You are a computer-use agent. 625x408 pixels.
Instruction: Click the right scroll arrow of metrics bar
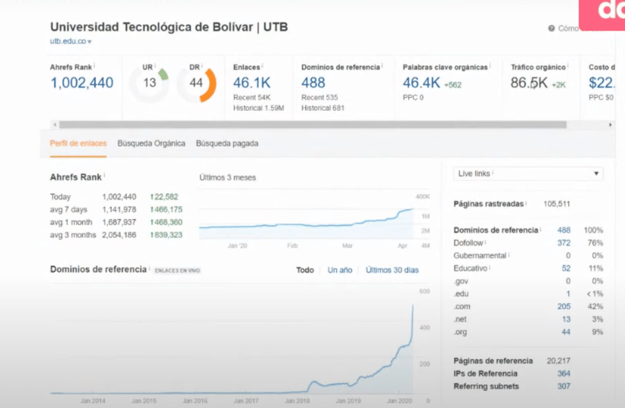[610, 125]
